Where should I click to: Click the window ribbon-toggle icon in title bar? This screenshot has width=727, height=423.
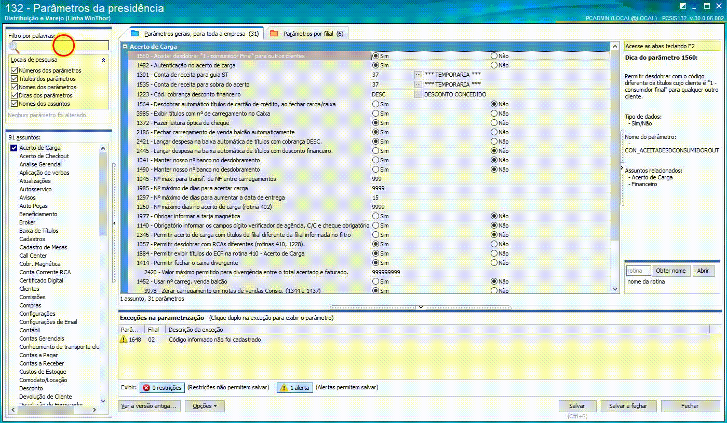(683, 6)
